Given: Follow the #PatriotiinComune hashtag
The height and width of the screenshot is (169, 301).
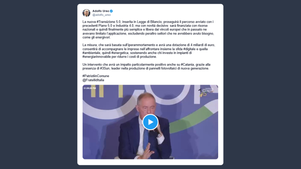Looking at the screenshot, I should 96,76.
